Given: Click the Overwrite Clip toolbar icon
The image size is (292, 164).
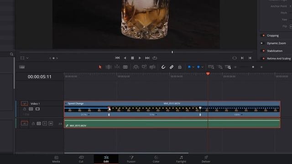Looking at the screenshot, I should (144, 67).
